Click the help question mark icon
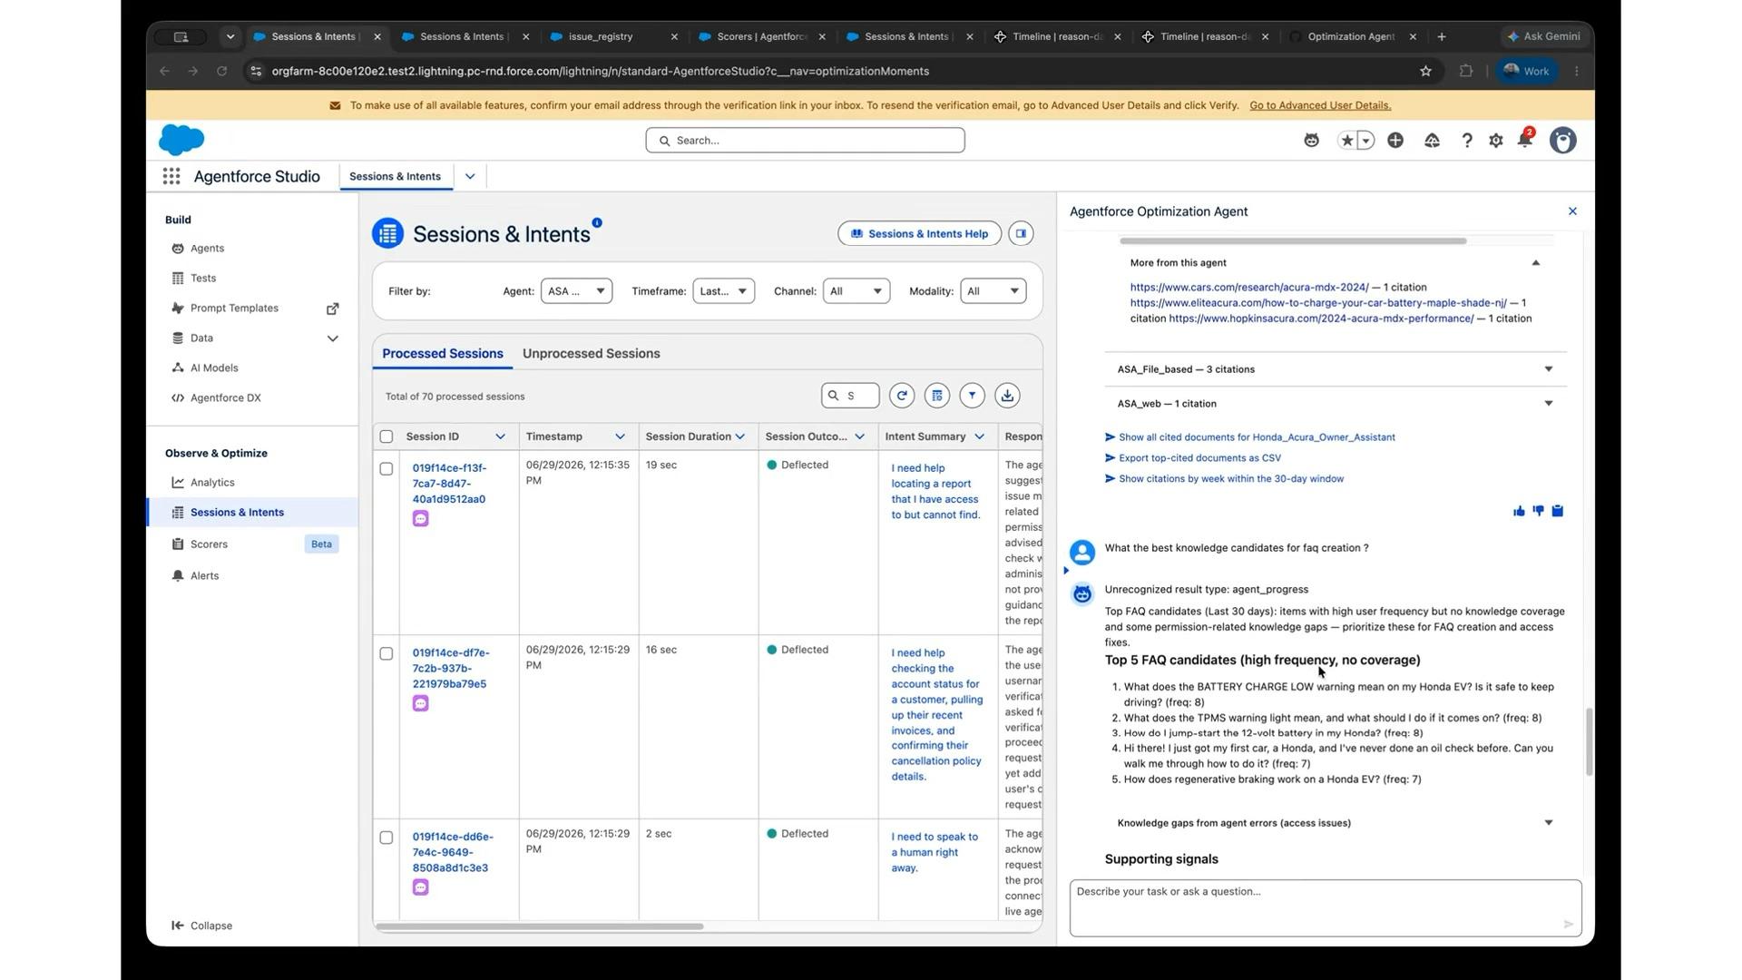 coord(1466,140)
